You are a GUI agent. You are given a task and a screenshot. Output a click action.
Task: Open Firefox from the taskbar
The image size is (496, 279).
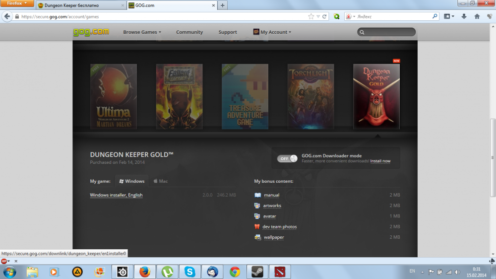(144, 272)
